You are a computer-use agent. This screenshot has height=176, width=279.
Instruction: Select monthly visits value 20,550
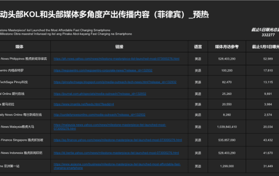(x=227, y=104)
